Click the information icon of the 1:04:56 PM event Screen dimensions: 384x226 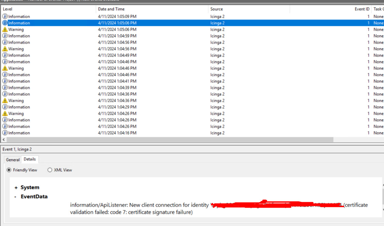click(x=5, y=42)
